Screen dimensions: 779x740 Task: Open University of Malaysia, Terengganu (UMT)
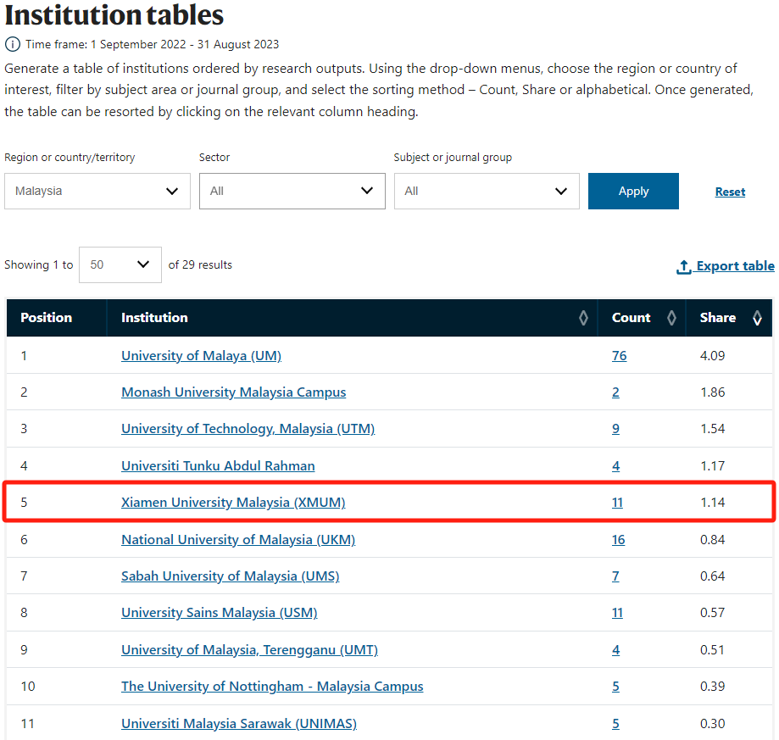tap(249, 650)
